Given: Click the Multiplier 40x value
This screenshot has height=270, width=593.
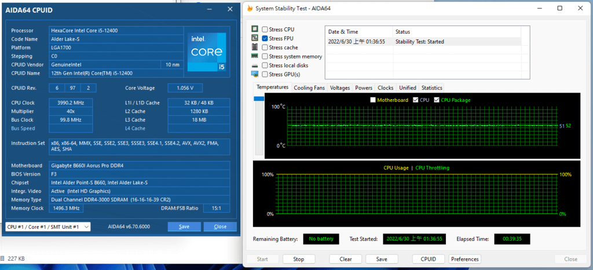Looking at the screenshot, I should (x=71, y=112).
